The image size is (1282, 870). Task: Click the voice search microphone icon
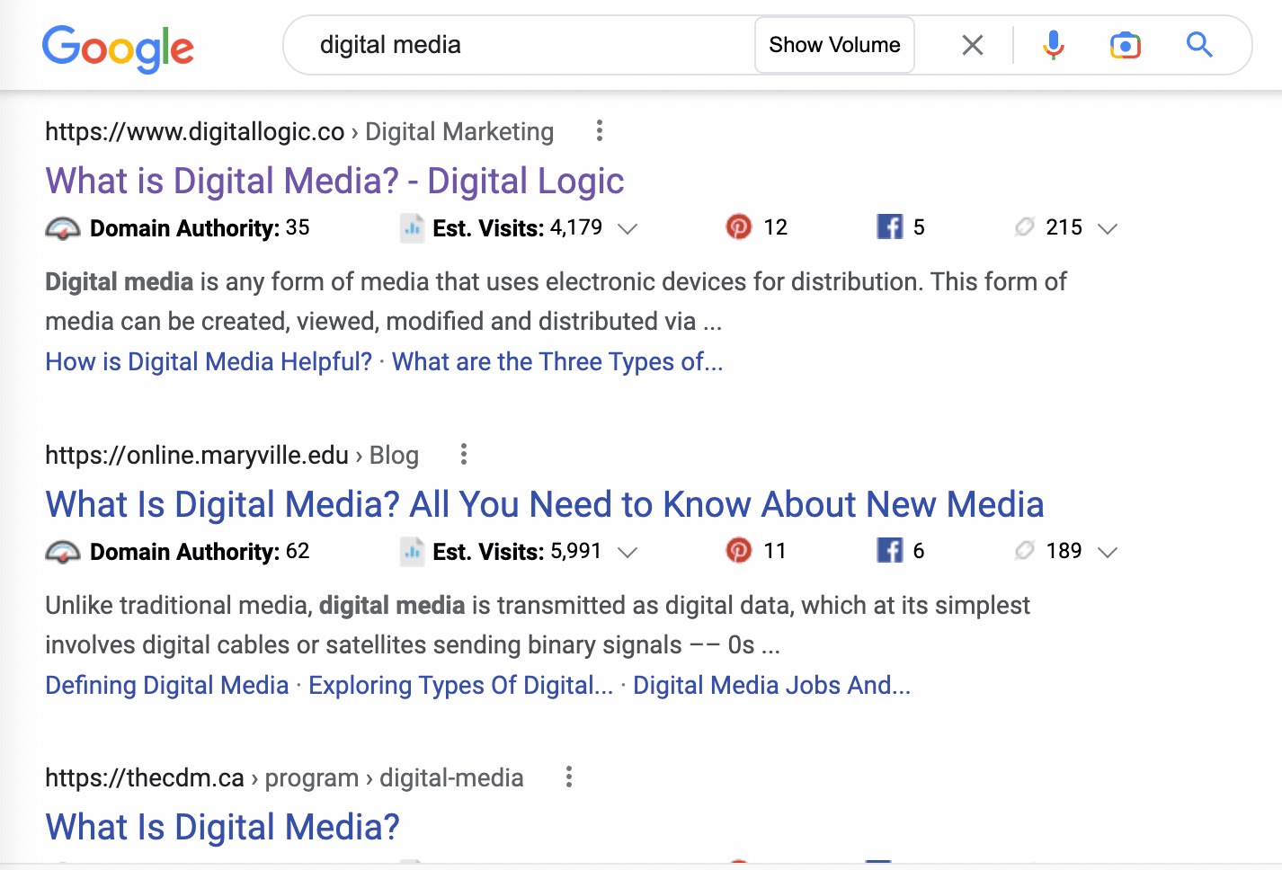point(1052,45)
